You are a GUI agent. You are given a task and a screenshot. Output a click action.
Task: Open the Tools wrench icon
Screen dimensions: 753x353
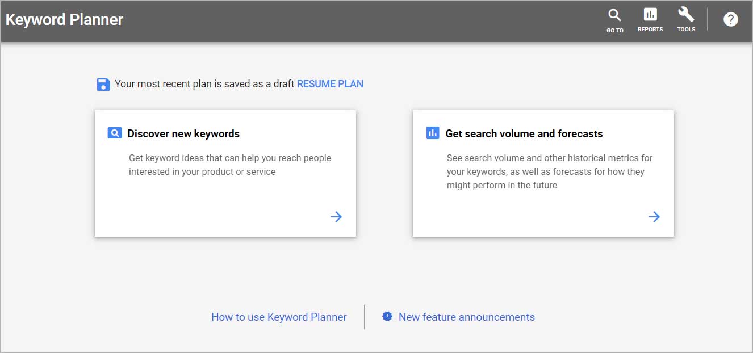coord(686,15)
